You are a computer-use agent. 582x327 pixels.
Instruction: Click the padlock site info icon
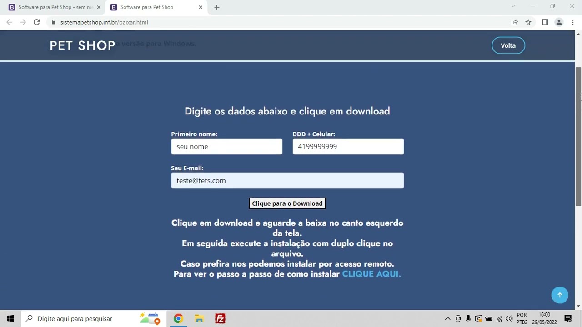point(54,22)
